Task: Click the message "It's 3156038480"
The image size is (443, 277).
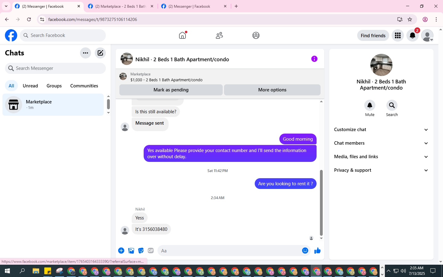Action: [x=151, y=229]
